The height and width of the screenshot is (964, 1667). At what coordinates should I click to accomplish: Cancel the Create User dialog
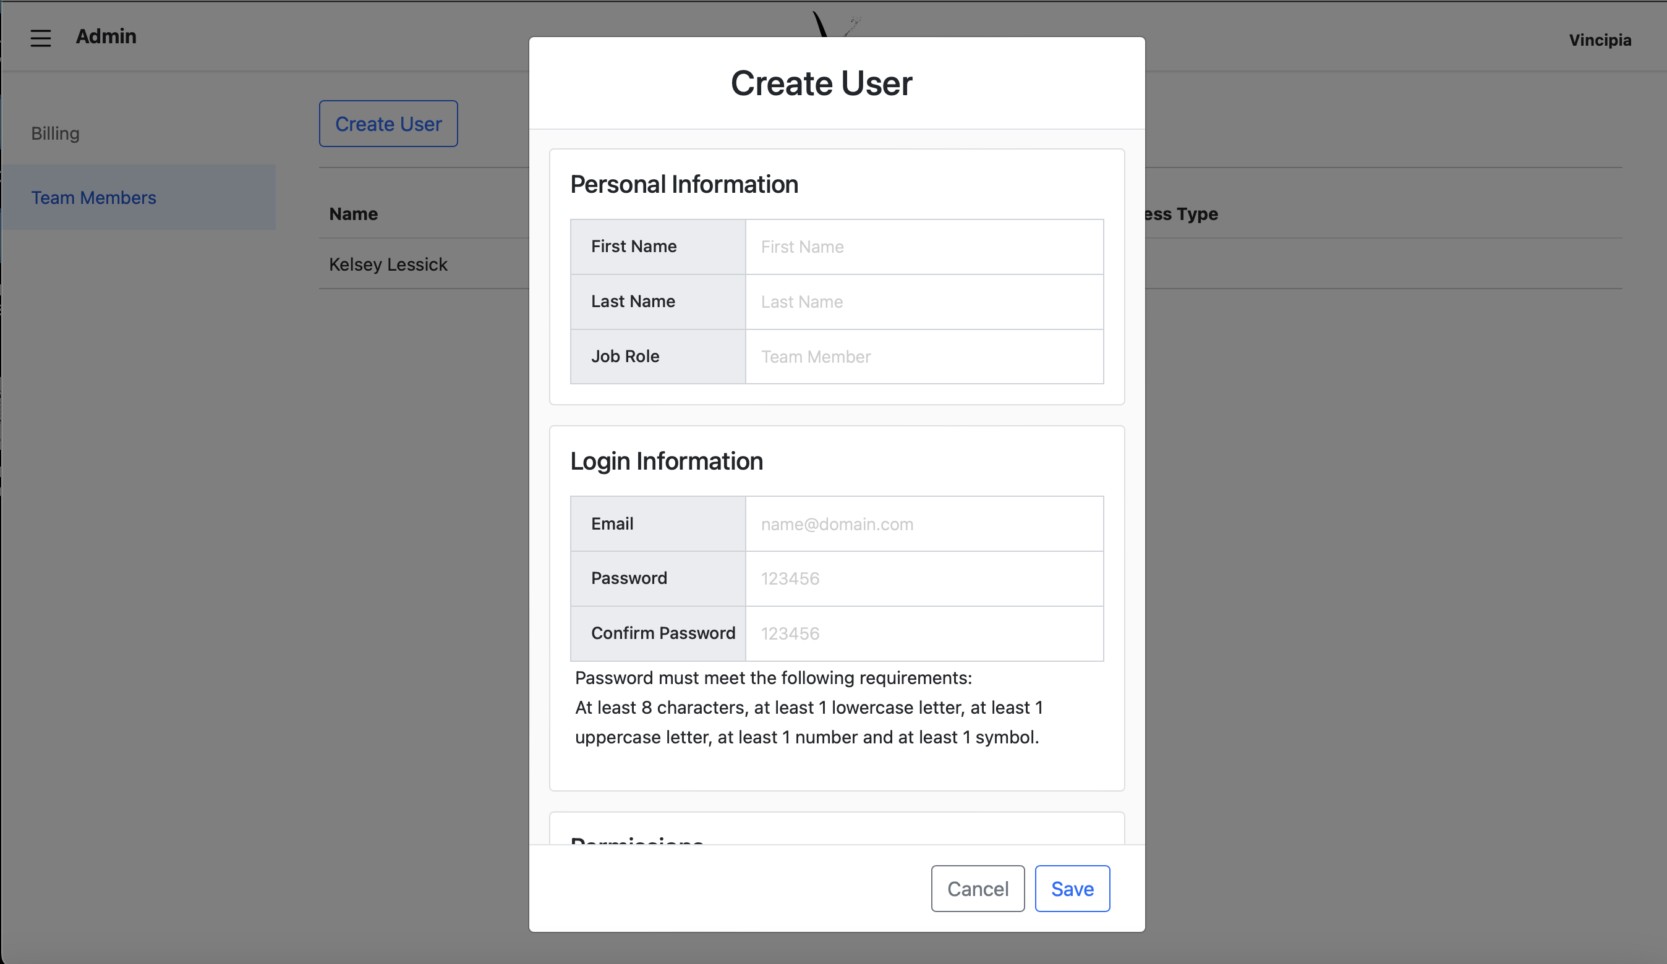click(978, 889)
